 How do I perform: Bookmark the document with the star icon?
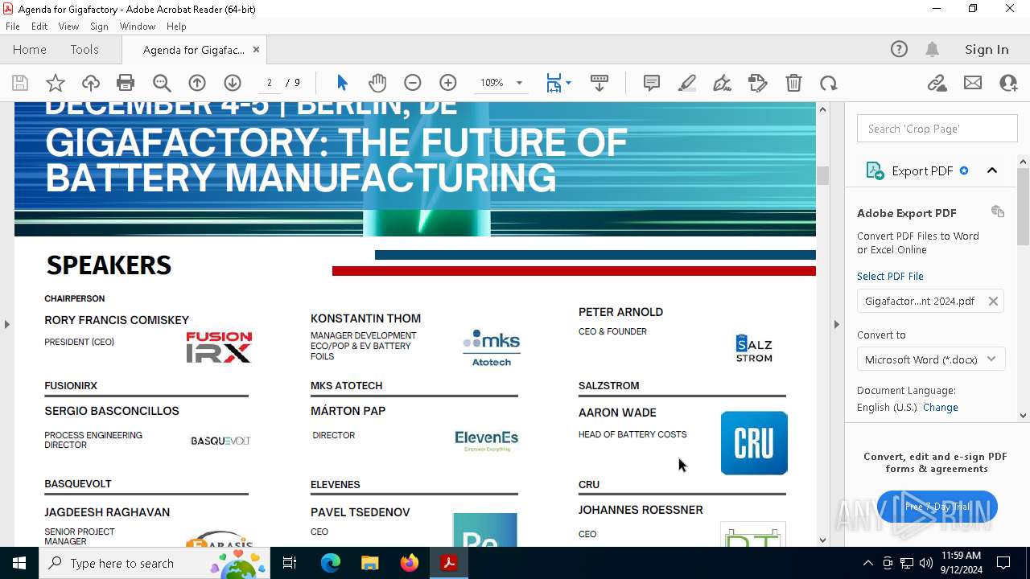(x=56, y=83)
